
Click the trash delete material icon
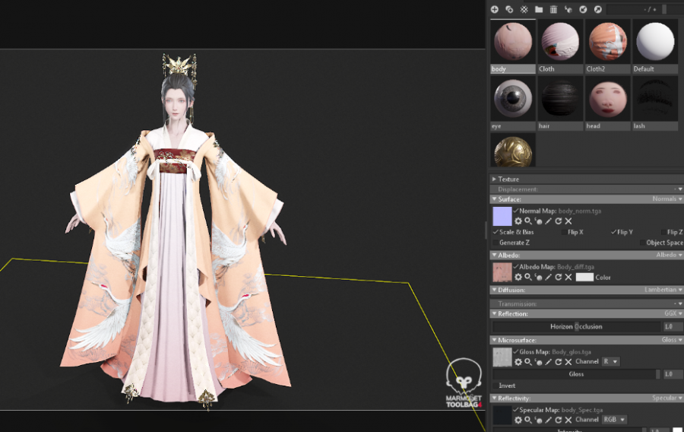(x=553, y=9)
